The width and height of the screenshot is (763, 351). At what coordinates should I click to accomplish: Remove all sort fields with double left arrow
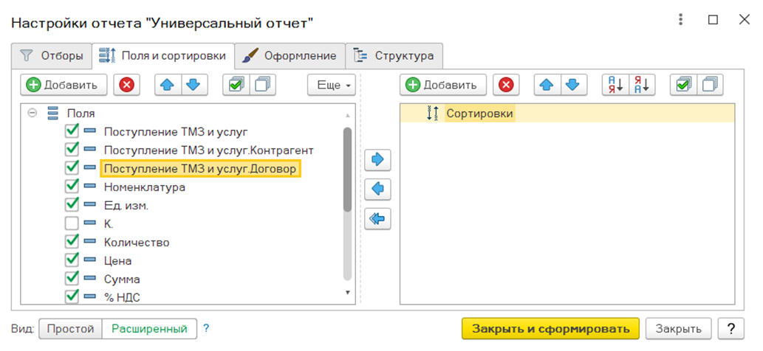click(378, 219)
